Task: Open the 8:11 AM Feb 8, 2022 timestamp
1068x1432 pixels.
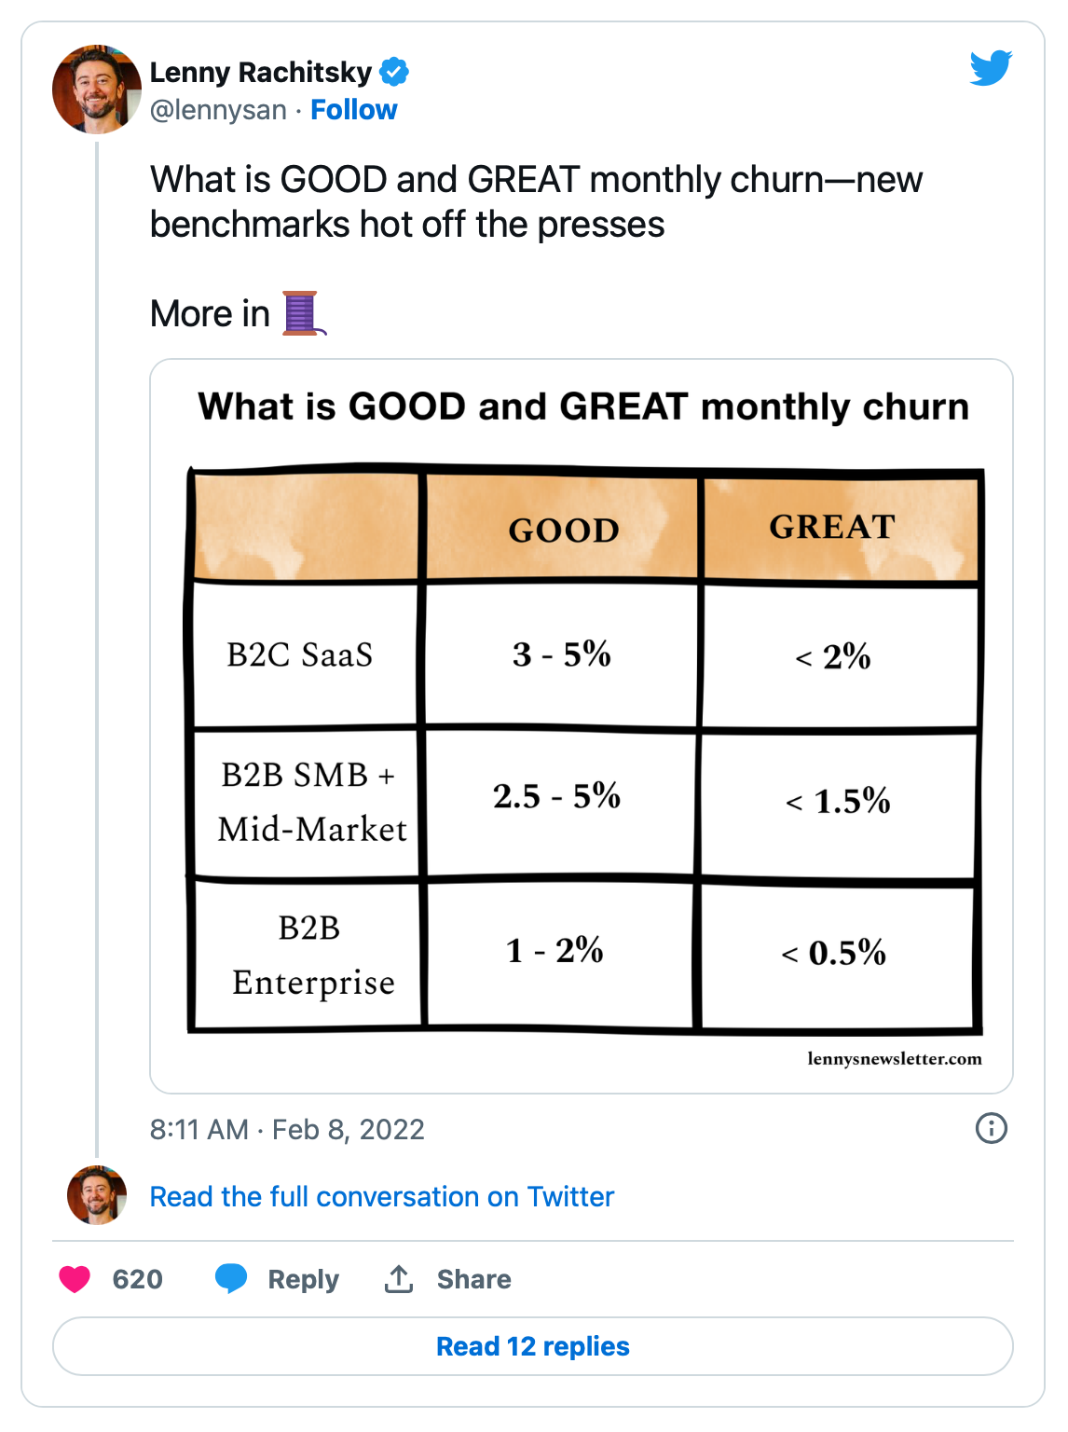Action: pyautogui.click(x=287, y=1129)
